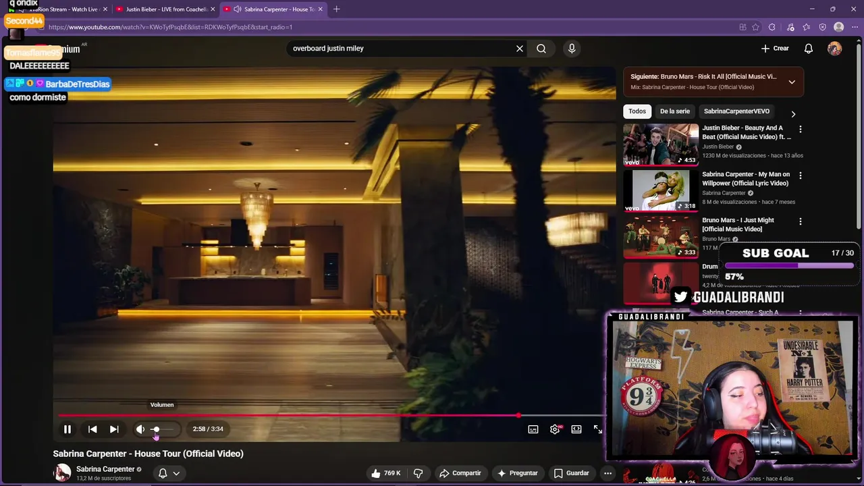The width and height of the screenshot is (864, 486).
Task: Open My Man on Willpower title link
Action: [x=746, y=179]
